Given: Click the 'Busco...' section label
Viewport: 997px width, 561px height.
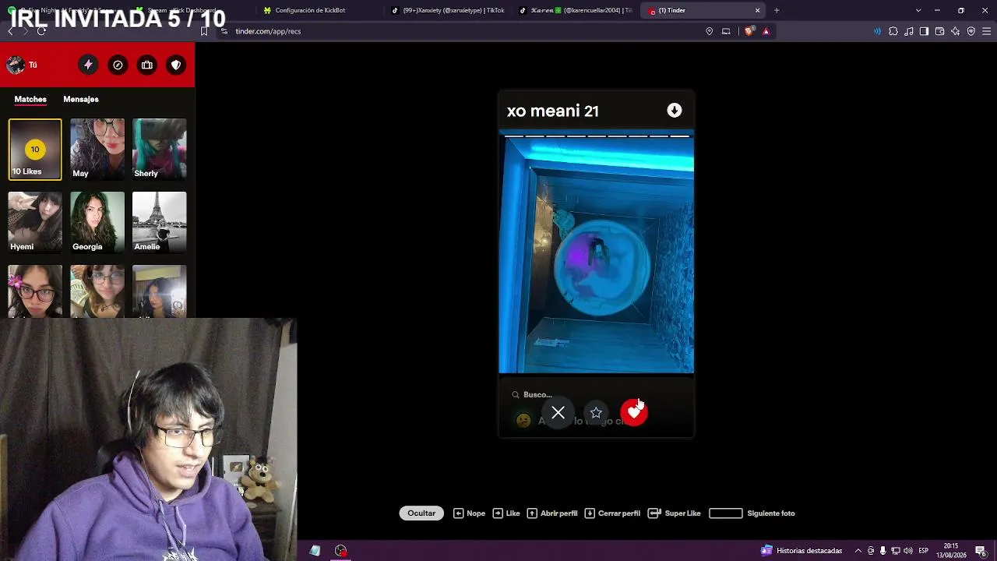Looking at the screenshot, I should [537, 395].
